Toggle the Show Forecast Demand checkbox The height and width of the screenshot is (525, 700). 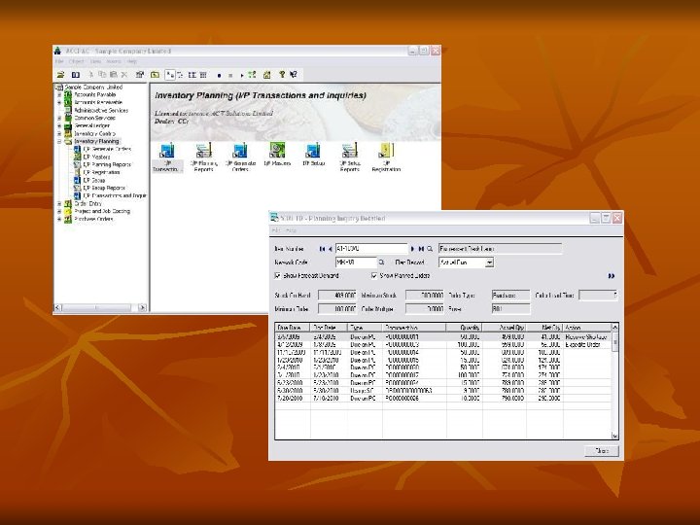click(x=278, y=276)
